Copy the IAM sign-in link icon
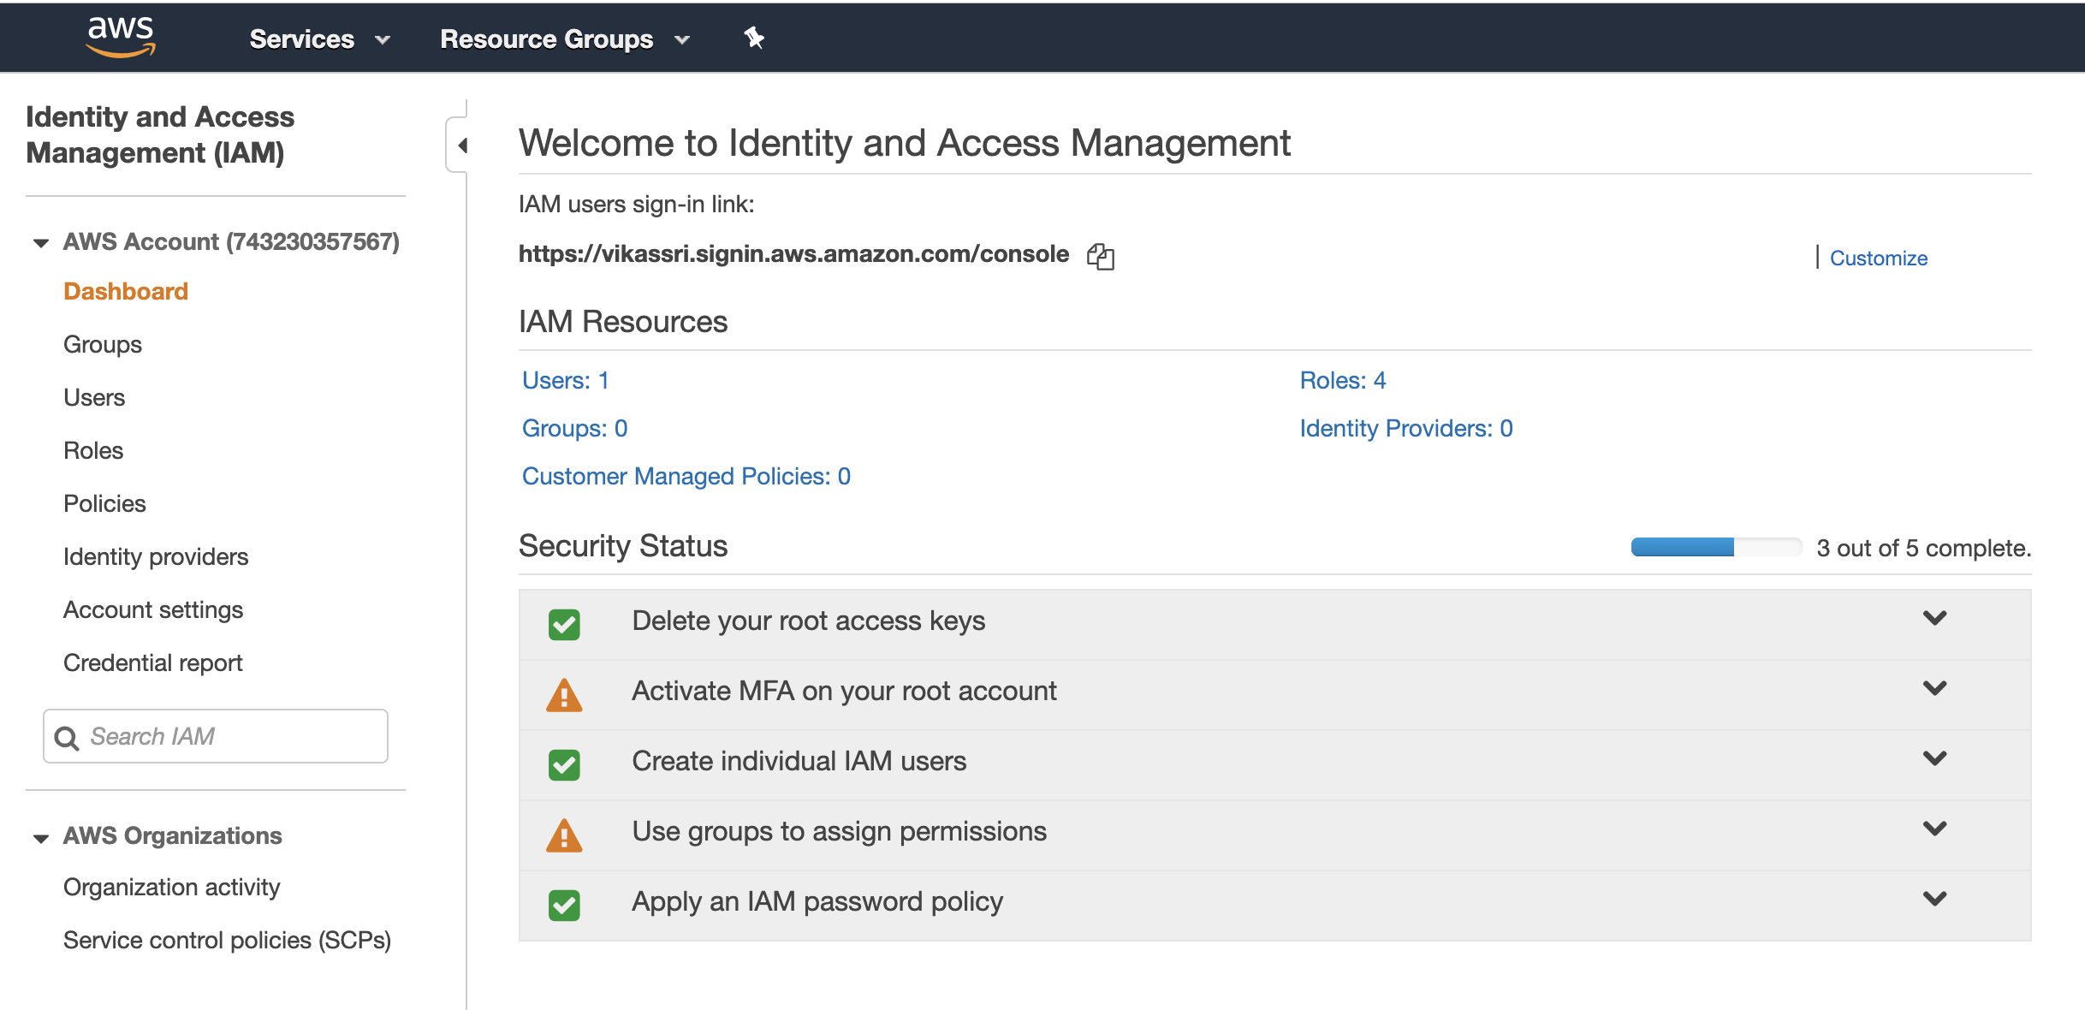This screenshot has height=1010, width=2085. [1100, 256]
